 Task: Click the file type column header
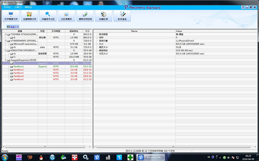tap(56, 31)
